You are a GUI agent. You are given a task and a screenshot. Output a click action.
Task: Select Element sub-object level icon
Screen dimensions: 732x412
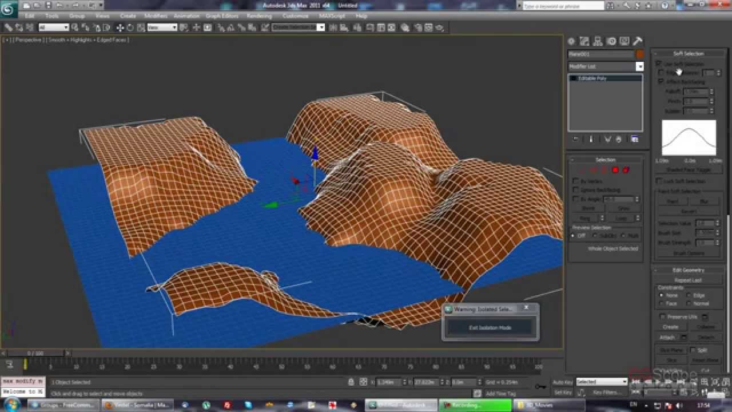(626, 170)
